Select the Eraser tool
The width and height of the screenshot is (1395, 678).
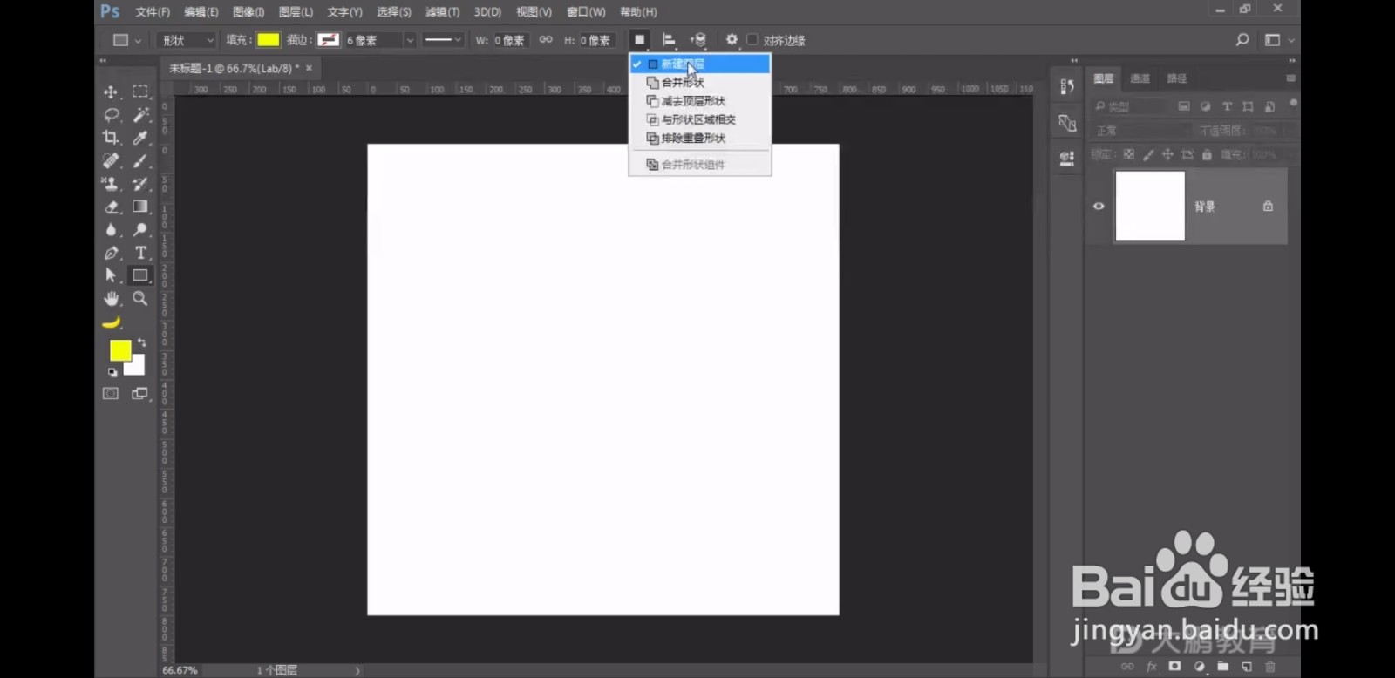click(x=111, y=207)
